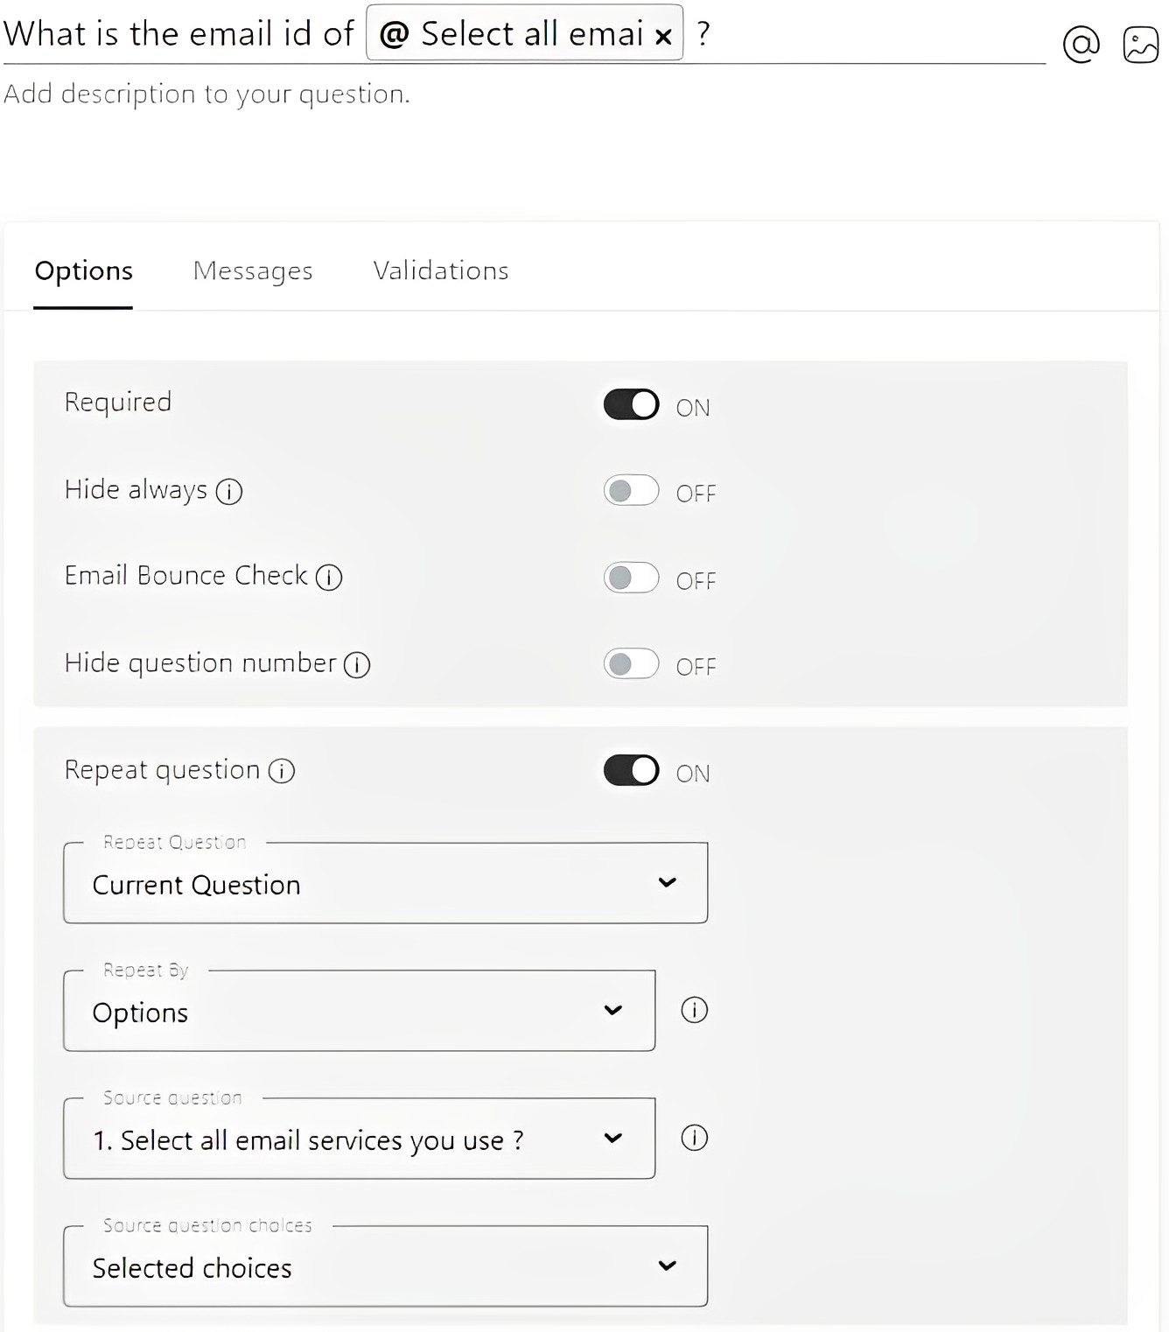Image resolution: width=1169 pixels, height=1332 pixels.
Task: Enable Email Bounce Check
Action: point(630,578)
